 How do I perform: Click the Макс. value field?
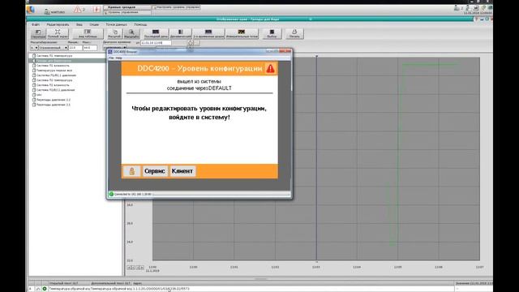click(x=90, y=48)
